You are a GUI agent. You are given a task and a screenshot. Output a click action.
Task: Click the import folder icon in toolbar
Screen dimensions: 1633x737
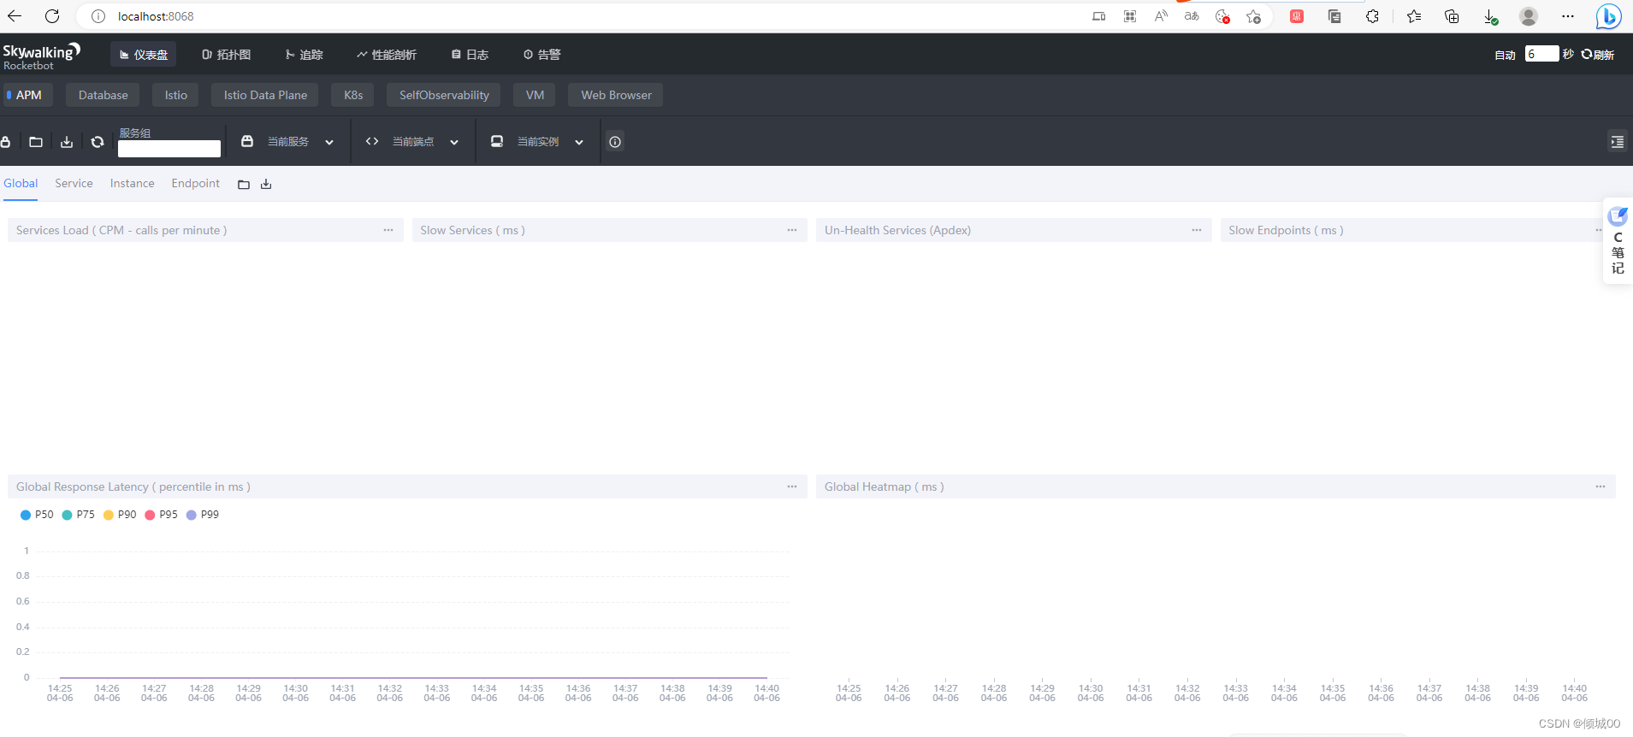click(36, 142)
